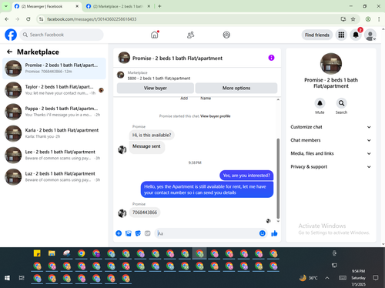Choose a sticker icon in composer

click(x=138, y=233)
